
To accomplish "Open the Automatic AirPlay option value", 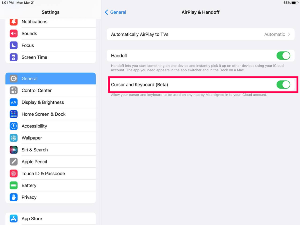I will coord(275,35).
